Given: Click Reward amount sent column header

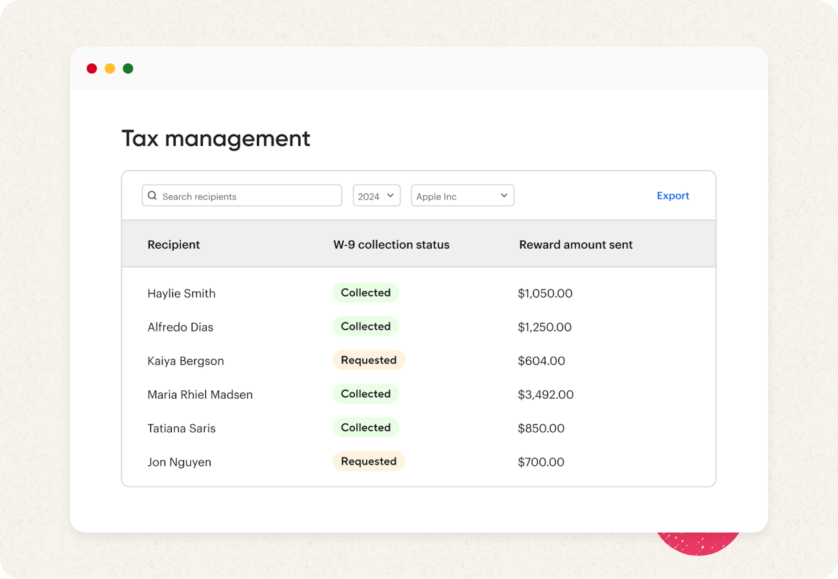Looking at the screenshot, I should 575,245.
